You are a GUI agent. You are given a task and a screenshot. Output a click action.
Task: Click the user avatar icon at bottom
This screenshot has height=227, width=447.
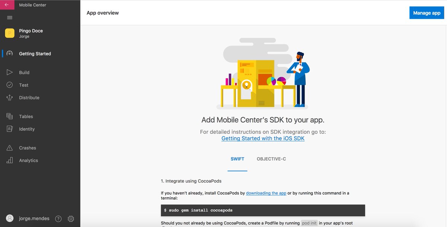tap(10, 218)
